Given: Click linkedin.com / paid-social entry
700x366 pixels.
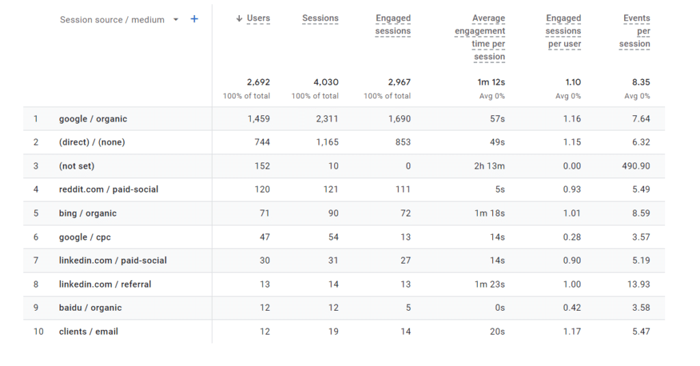Looking at the screenshot, I should 113,260.
